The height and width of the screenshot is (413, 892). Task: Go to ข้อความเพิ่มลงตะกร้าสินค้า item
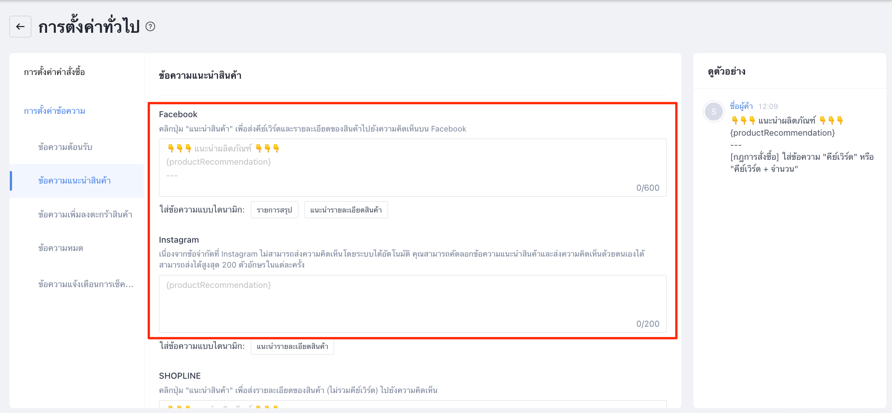tap(85, 214)
